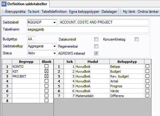This screenshot has width=160, height=116.
Task: Open the Status Aktiv dropdown
Action: (x=54, y=53)
